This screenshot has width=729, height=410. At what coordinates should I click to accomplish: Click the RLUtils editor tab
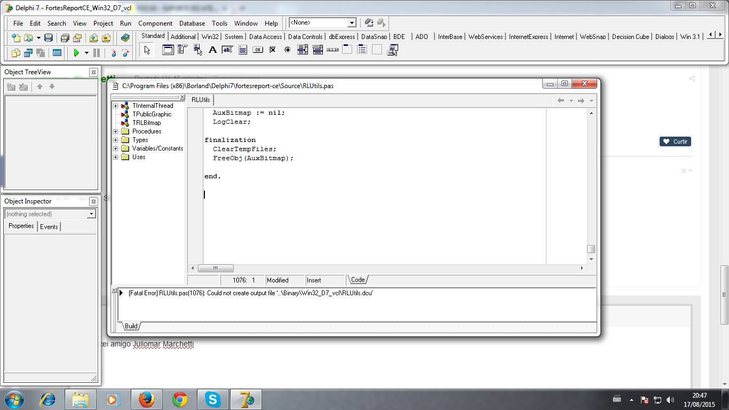click(201, 100)
